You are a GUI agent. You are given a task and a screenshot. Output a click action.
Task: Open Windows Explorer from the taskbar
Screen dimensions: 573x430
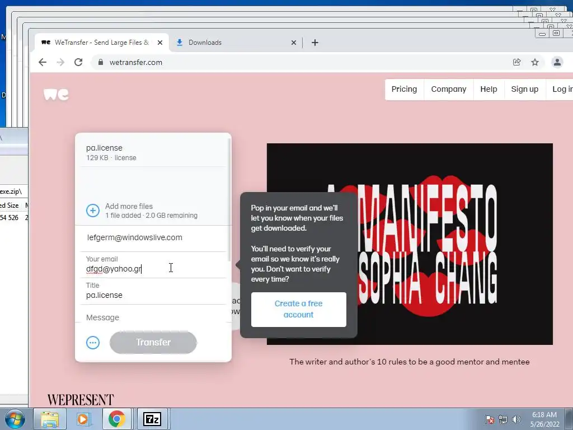click(x=50, y=419)
